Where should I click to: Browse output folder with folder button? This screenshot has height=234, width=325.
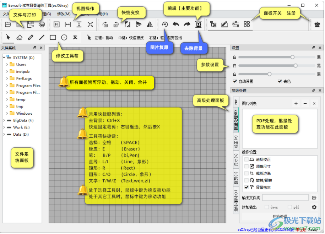coord(314,198)
